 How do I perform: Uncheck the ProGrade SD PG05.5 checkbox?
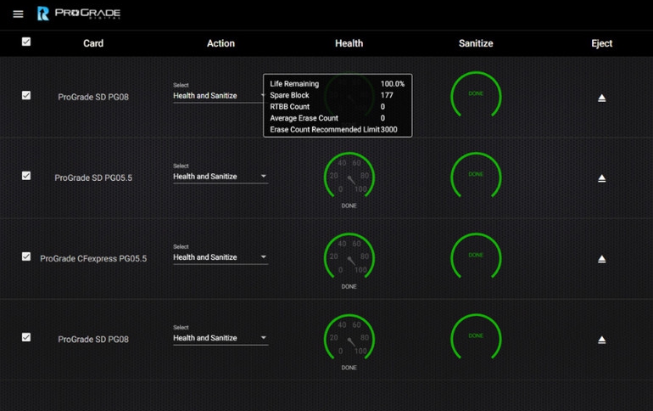pos(26,176)
